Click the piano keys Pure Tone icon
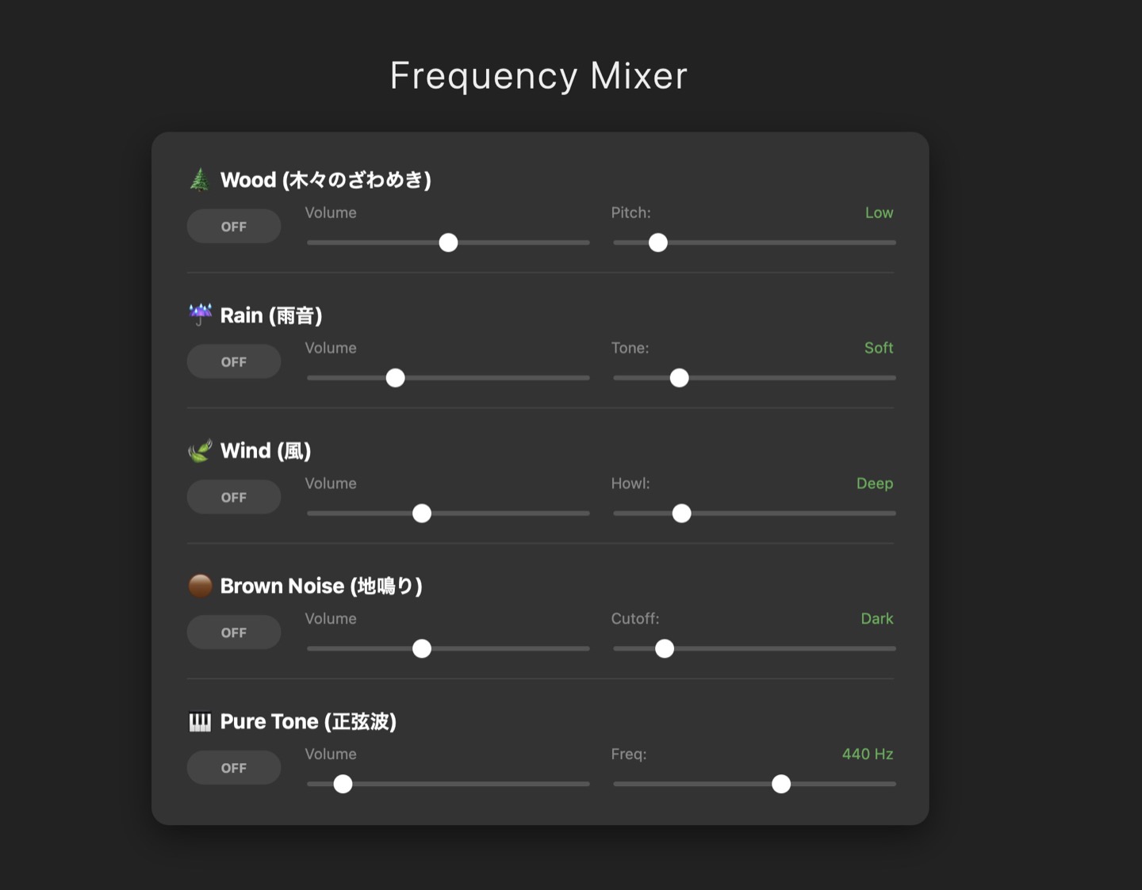Screen dimensions: 1142x890 [200, 721]
